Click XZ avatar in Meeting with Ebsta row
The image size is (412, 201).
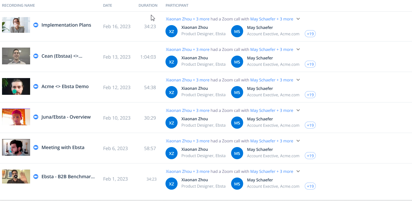pyautogui.click(x=171, y=153)
